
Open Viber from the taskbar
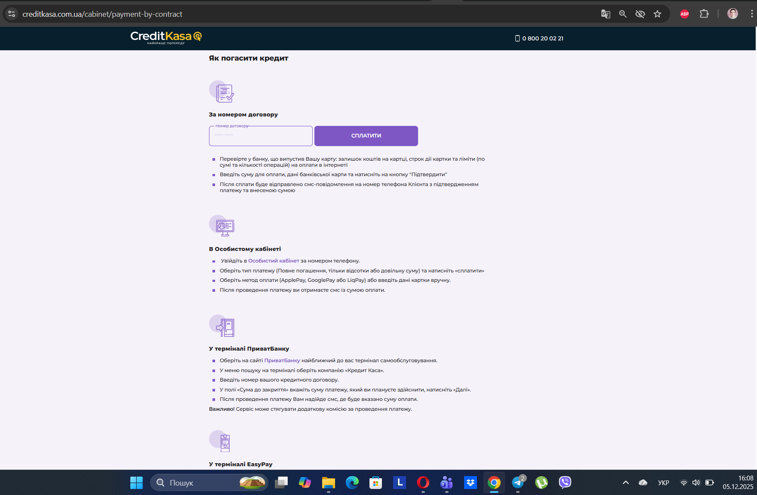coord(565,483)
